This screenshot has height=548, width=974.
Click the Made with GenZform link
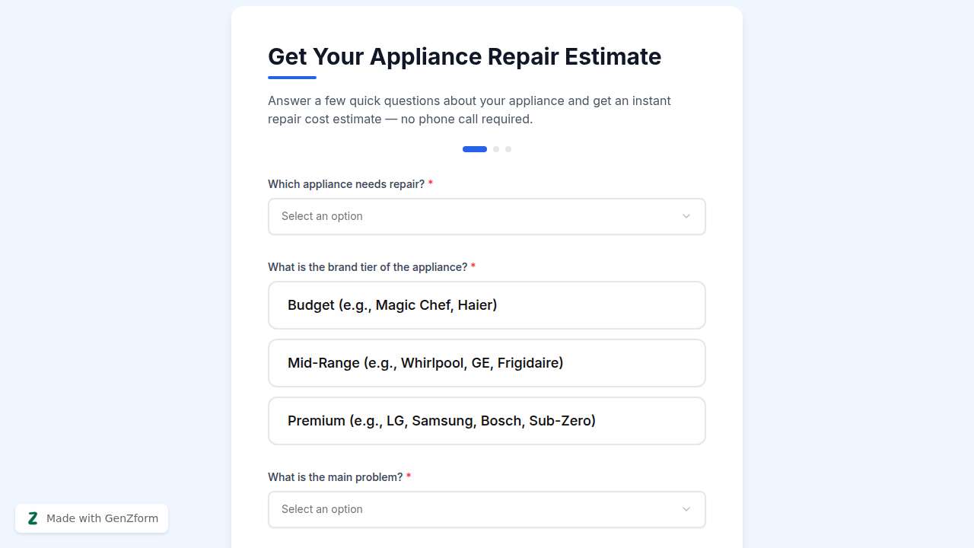[101, 518]
